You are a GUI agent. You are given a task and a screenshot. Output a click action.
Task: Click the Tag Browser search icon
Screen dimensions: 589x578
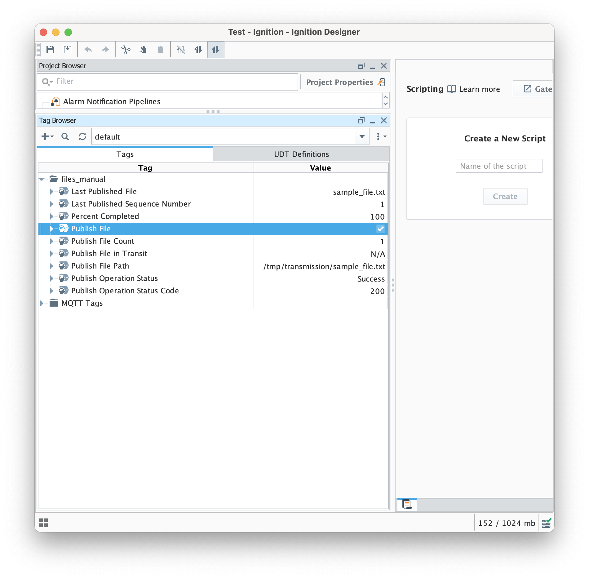(65, 136)
